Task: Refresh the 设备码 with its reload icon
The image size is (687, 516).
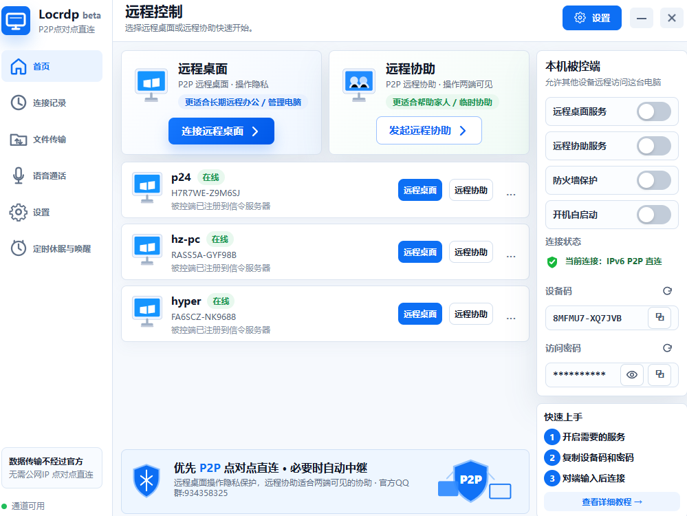Action: (x=667, y=290)
